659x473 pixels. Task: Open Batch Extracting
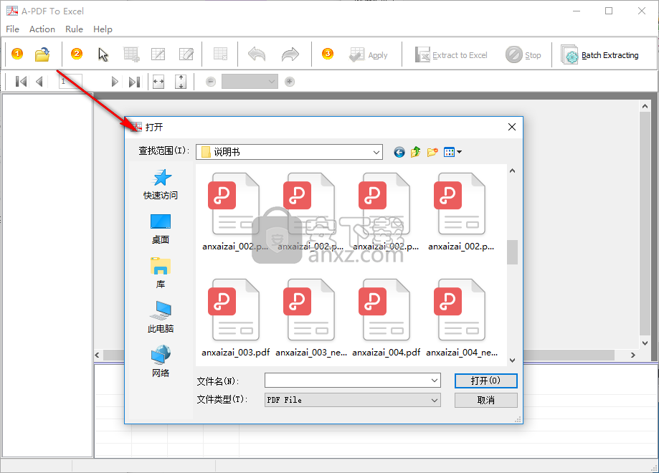pyautogui.click(x=599, y=55)
